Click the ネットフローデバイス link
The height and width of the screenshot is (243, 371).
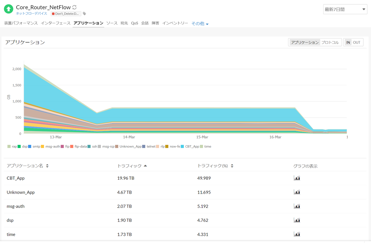pyautogui.click(x=32, y=14)
